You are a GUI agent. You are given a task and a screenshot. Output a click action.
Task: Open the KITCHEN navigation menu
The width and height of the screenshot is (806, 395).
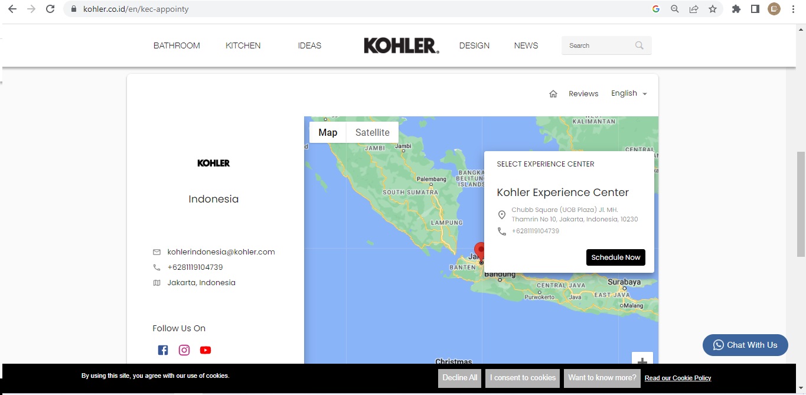coord(243,45)
